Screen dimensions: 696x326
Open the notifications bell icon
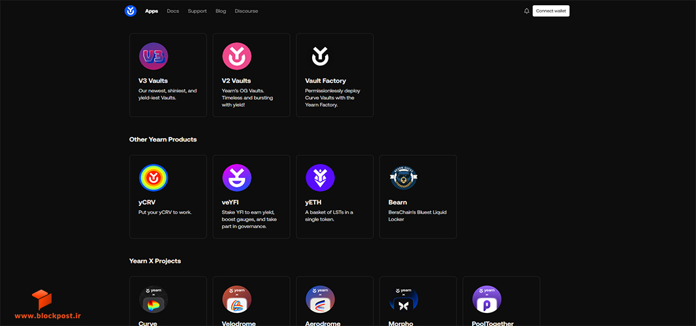point(526,11)
